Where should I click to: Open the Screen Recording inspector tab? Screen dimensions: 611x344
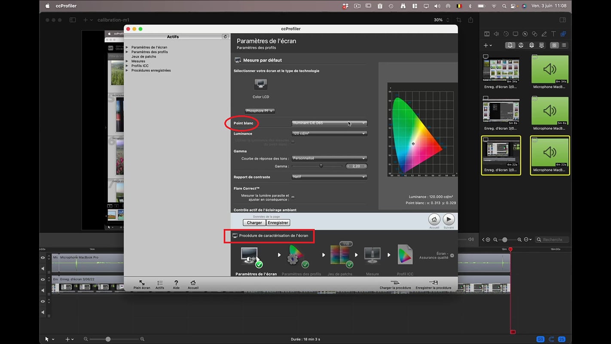515,34
